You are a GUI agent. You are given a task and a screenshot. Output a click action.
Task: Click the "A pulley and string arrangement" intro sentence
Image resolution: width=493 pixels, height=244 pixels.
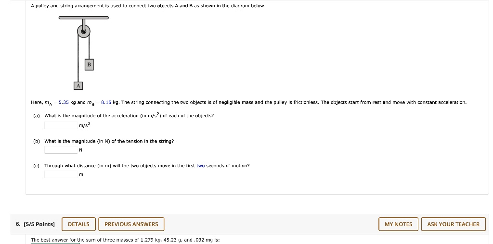148,6
